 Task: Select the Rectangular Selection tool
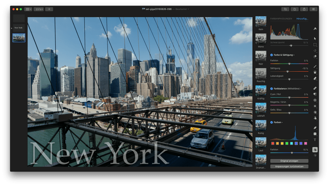(315, 45)
